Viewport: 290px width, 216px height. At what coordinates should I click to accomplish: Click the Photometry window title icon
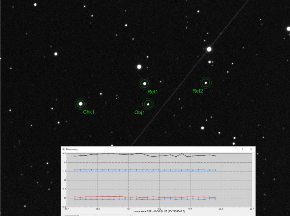tap(64, 149)
